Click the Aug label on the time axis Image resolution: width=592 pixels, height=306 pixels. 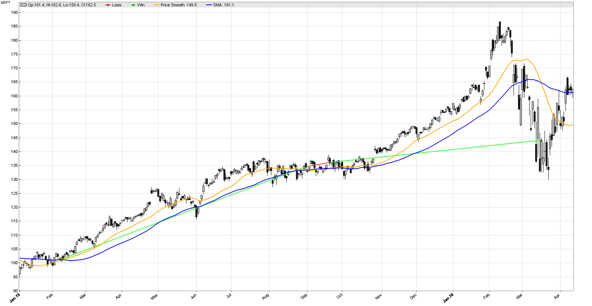point(265,296)
